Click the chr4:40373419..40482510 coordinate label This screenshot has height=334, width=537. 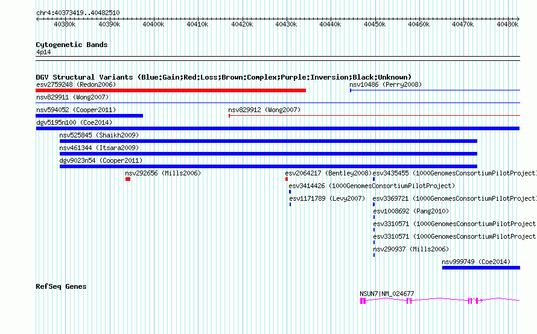tap(78, 13)
